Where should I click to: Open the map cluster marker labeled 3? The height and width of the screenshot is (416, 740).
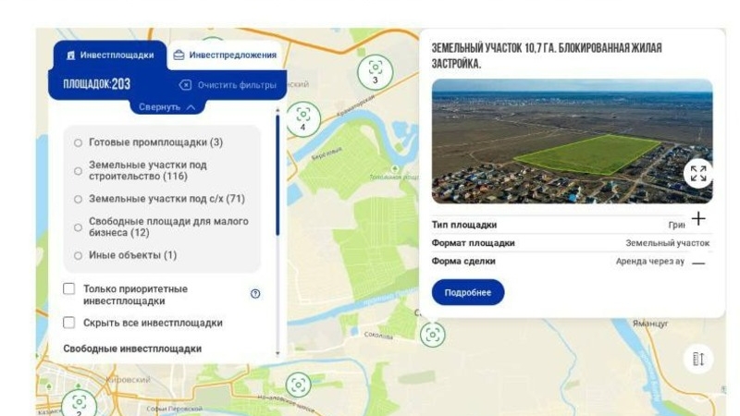tap(376, 72)
